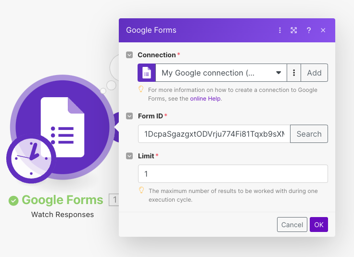
Task: Follow the online Help link
Action: [205, 99]
